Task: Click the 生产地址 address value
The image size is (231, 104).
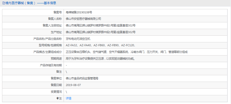Action: pyautogui.click(x=101, y=32)
